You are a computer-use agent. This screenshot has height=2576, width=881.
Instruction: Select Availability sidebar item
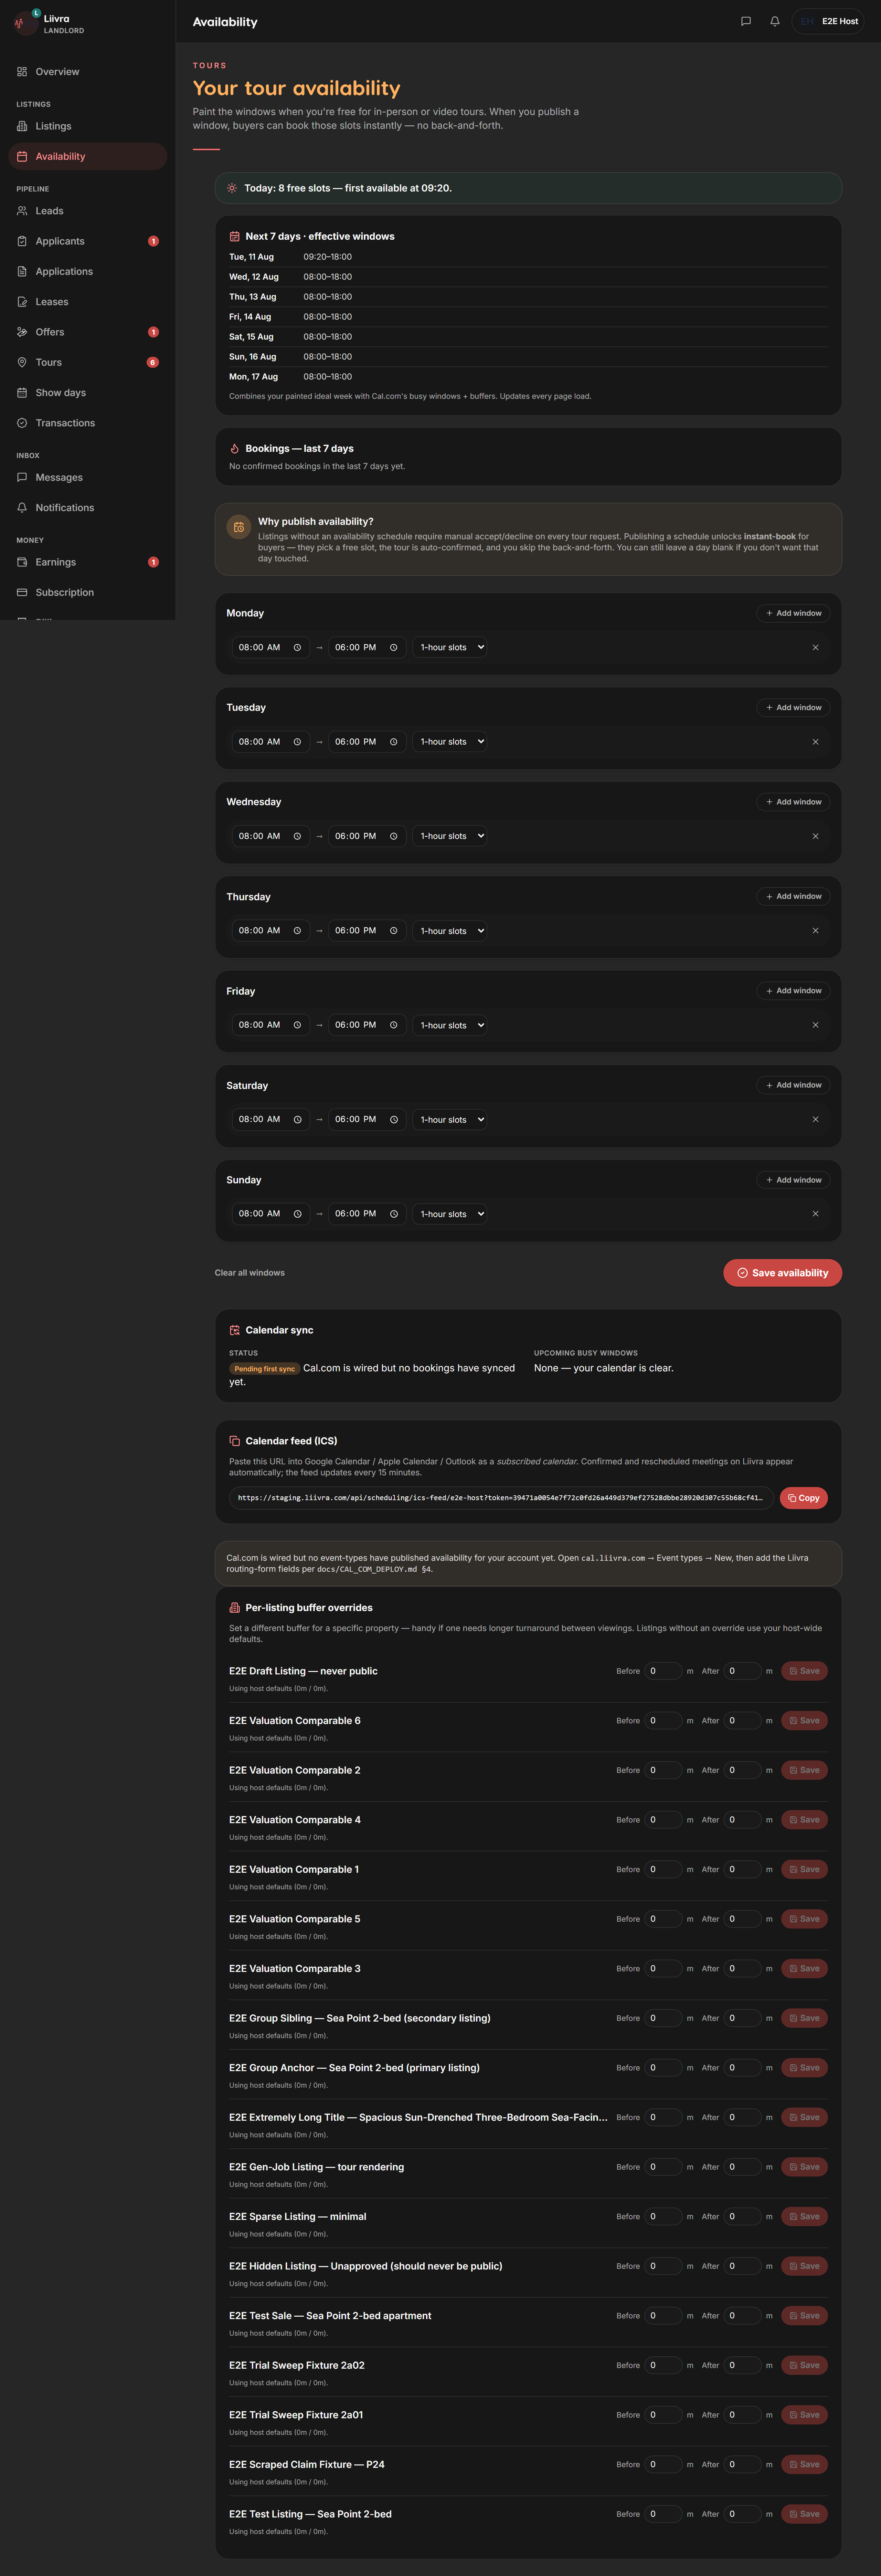[x=88, y=156]
